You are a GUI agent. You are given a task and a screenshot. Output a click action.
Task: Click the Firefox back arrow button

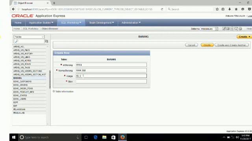(x=13, y=9)
